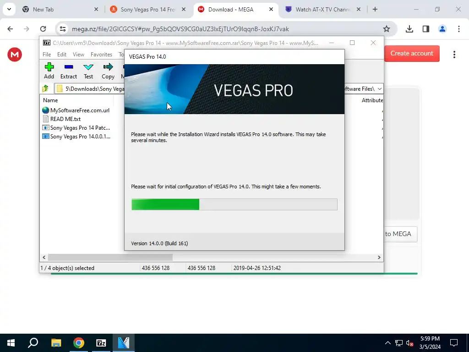Screen dimensions: 469x352
Task: Expand the 7-Zip path dropdown
Action: (x=379, y=88)
